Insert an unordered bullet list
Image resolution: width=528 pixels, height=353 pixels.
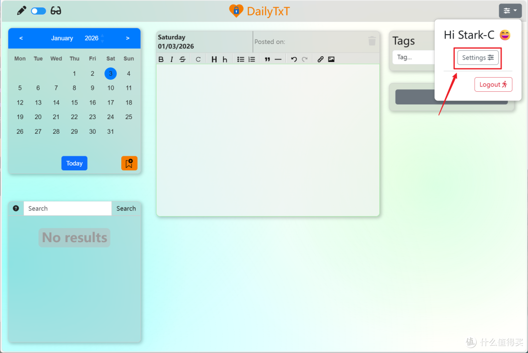(241, 60)
